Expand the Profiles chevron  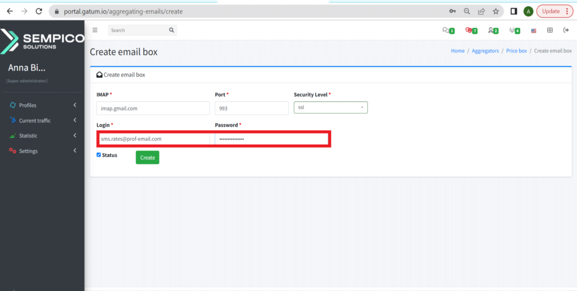coord(75,105)
